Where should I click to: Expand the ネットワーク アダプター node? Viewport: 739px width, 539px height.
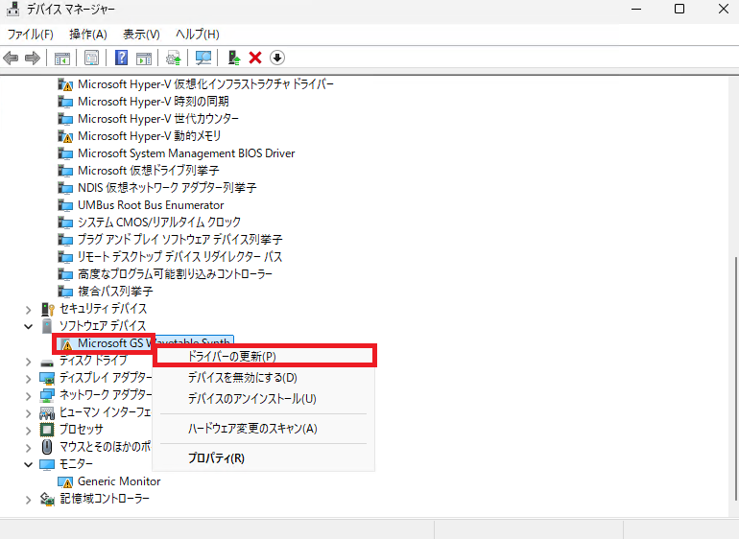point(28,396)
